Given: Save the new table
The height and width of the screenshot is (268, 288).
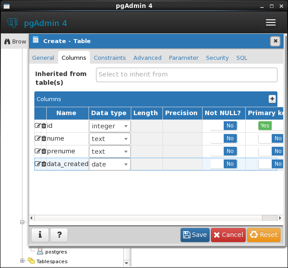Looking at the screenshot, I should (x=195, y=235).
